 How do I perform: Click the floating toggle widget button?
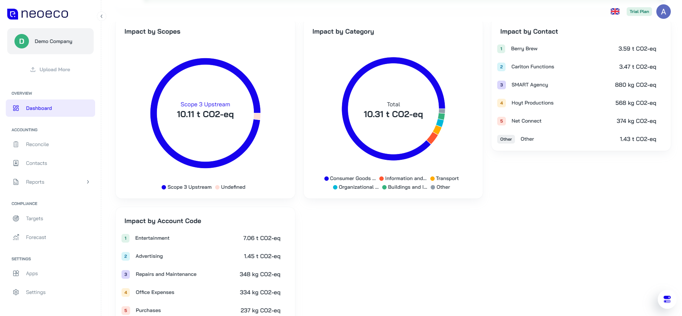click(x=667, y=299)
